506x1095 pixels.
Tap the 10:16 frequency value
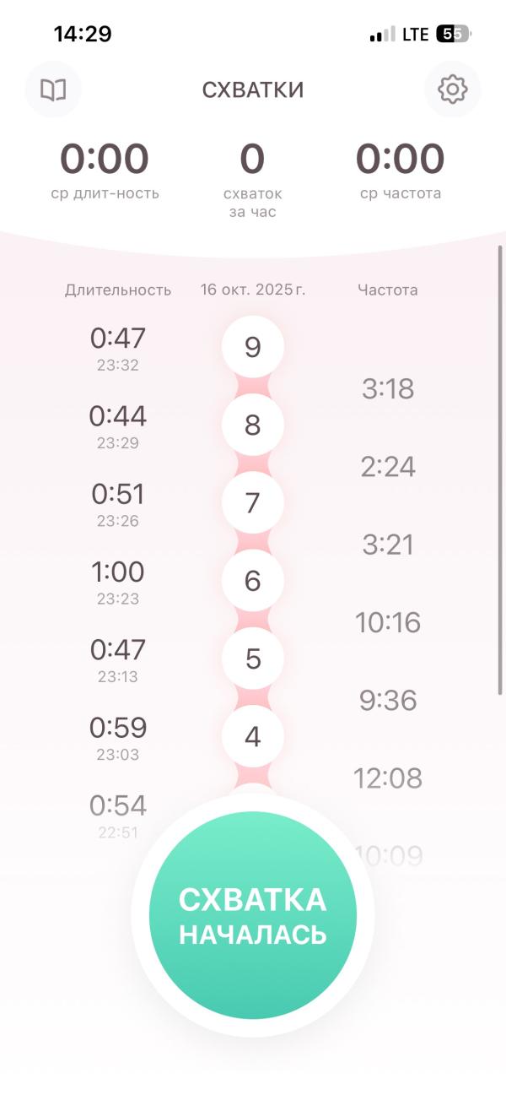tap(388, 623)
